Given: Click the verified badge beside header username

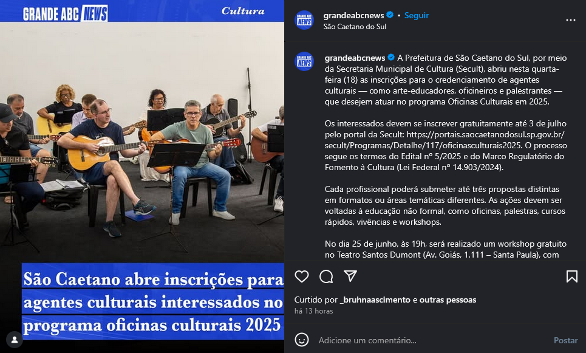Looking at the screenshot, I should (x=390, y=15).
